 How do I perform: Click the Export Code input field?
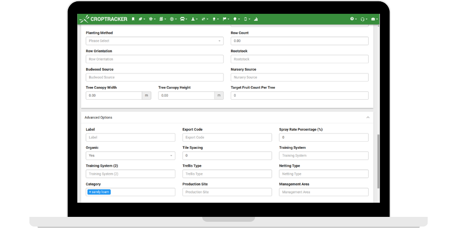[227, 138]
